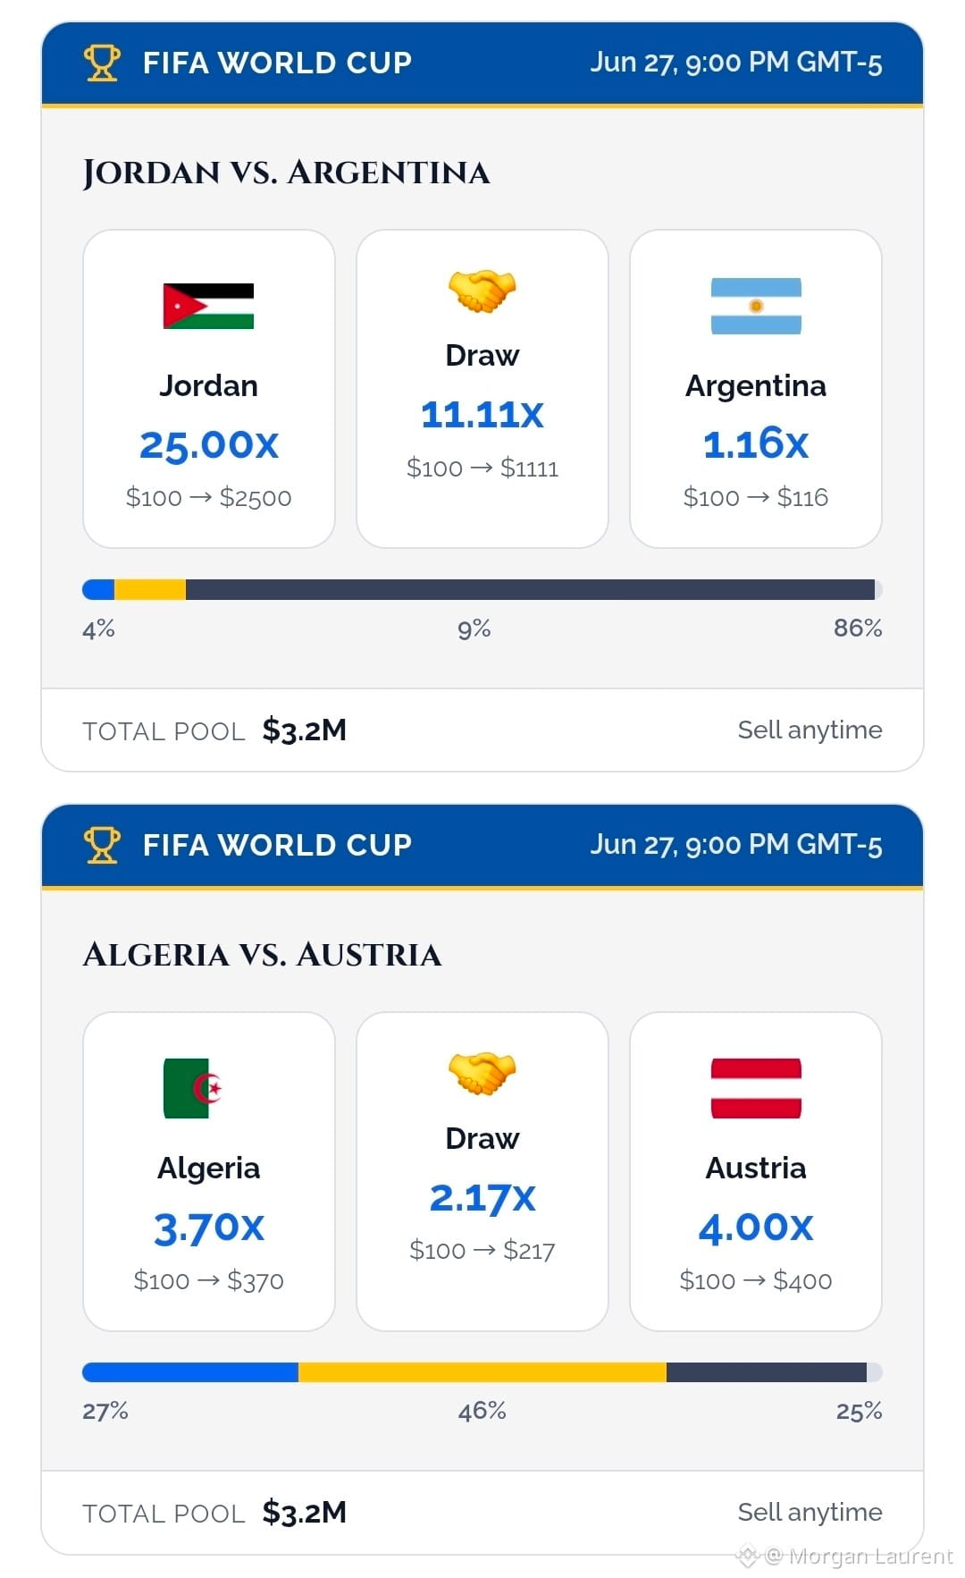Choose Argentina 1.16x outcome card
This screenshot has width=965, height=1578.
click(756, 389)
